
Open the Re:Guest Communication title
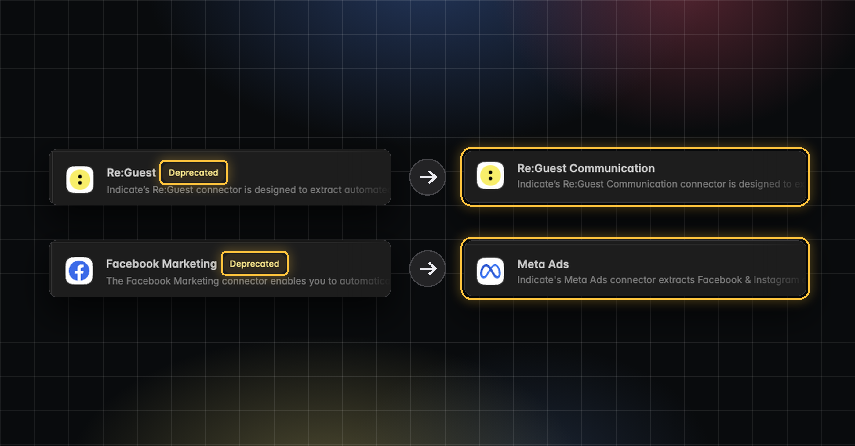coord(586,168)
